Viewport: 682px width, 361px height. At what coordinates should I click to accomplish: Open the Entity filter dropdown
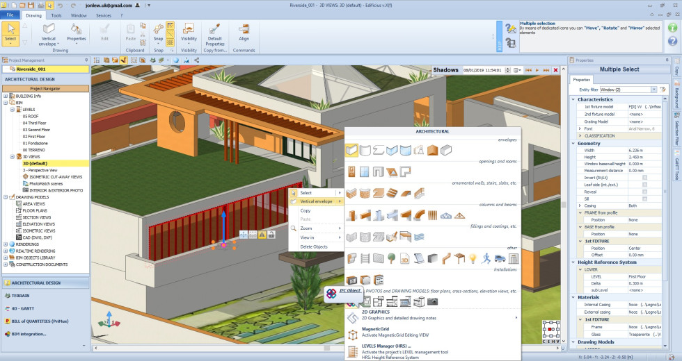tap(653, 90)
